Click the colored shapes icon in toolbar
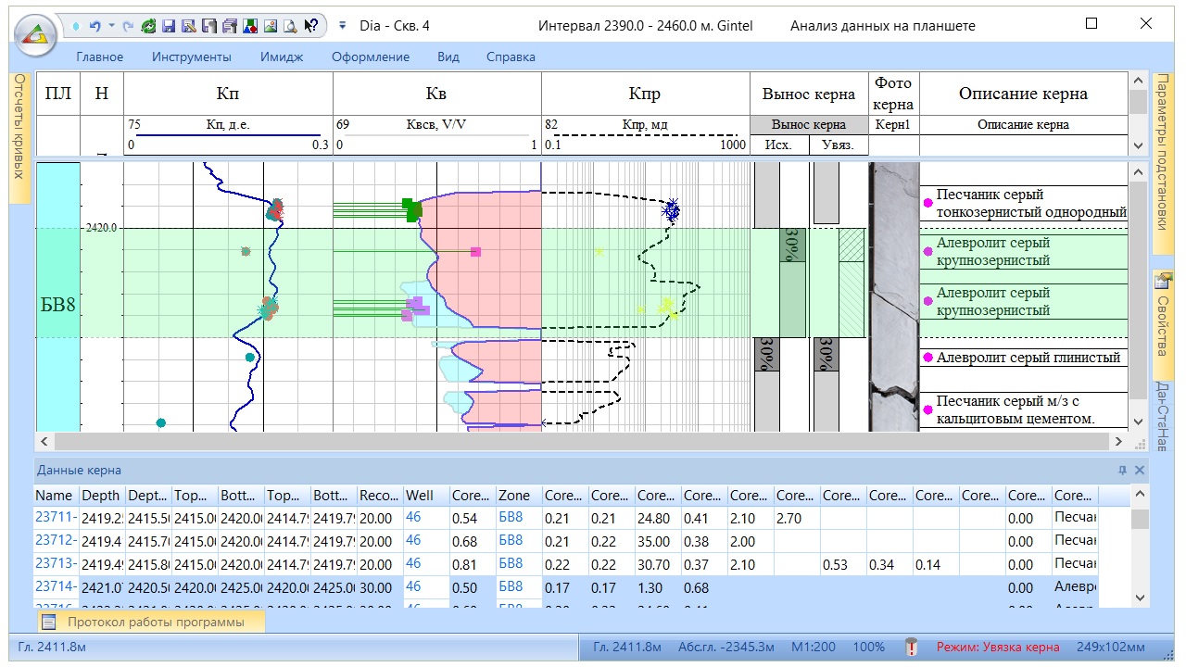 pyautogui.click(x=250, y=27)
